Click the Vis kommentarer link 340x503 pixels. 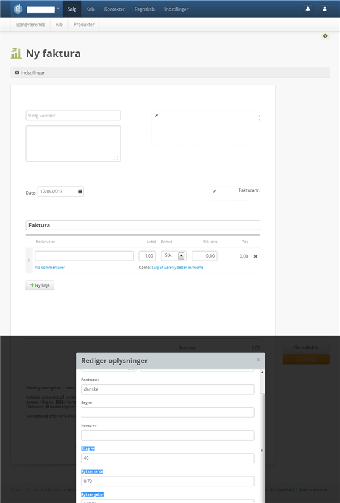coord(50,267)
